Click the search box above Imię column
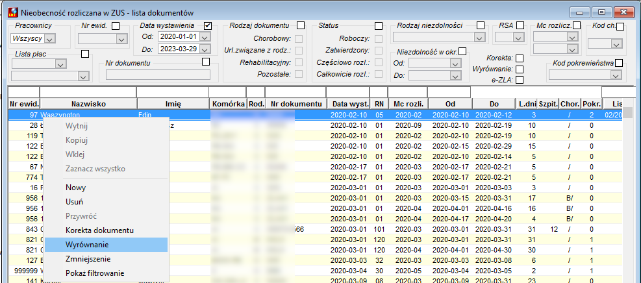This screenshot has width=641, height=283. coord(173,92)
